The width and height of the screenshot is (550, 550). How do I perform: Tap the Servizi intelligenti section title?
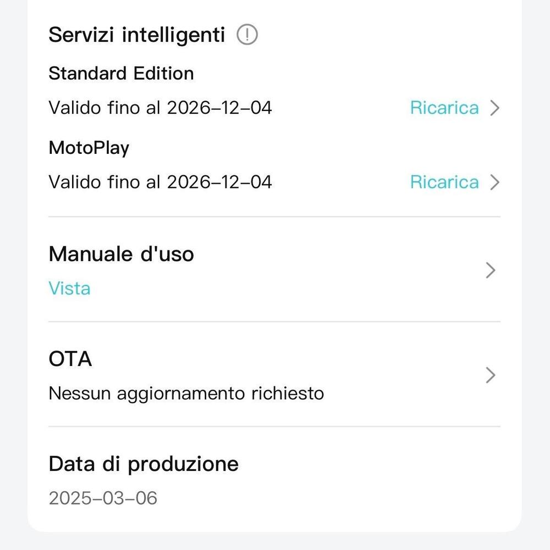pyautogui.click(x=137, y=35)
